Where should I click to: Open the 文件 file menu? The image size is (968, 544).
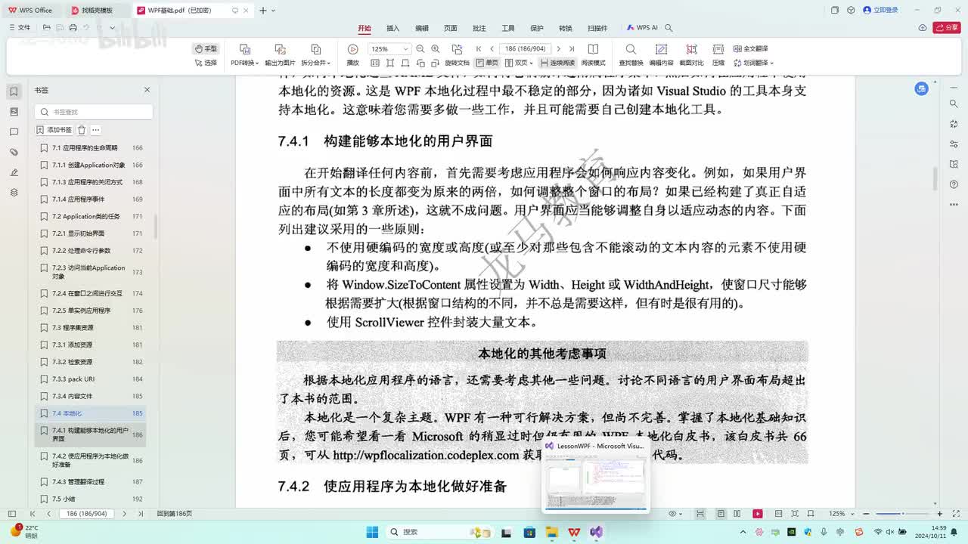click(20, 28)
